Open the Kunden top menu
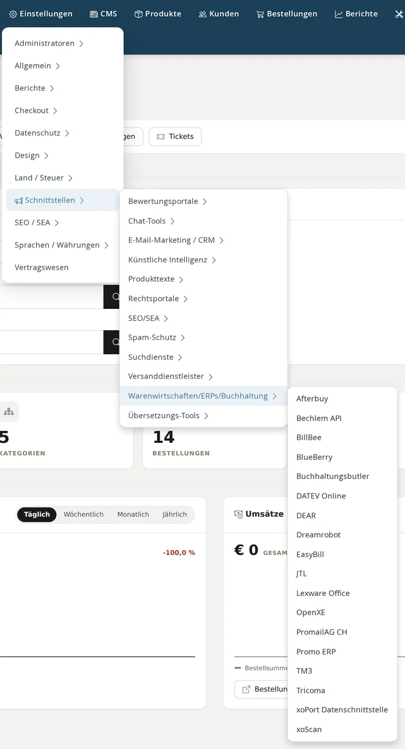 pyautogui.click(x=219, y=14)
